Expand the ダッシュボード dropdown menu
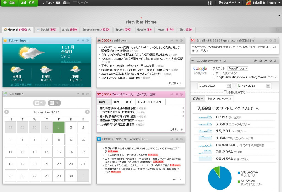Viewport: 282px width, 192px height. tap(229, 3)
